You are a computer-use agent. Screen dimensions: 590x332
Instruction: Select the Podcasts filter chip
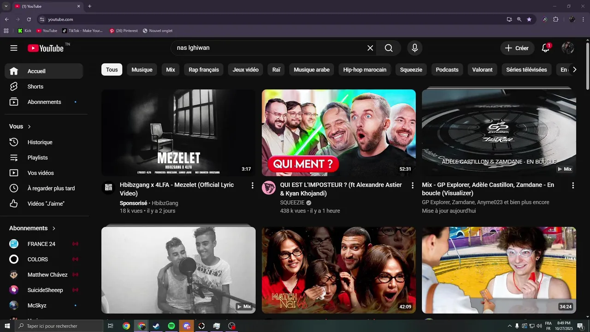coord(447,70)
